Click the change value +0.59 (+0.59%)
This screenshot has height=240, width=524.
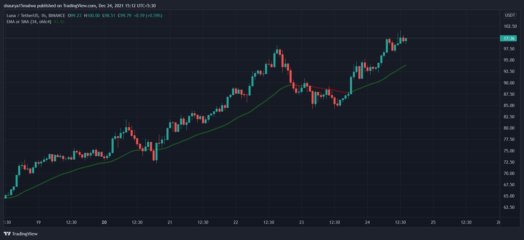pos(148,16)
